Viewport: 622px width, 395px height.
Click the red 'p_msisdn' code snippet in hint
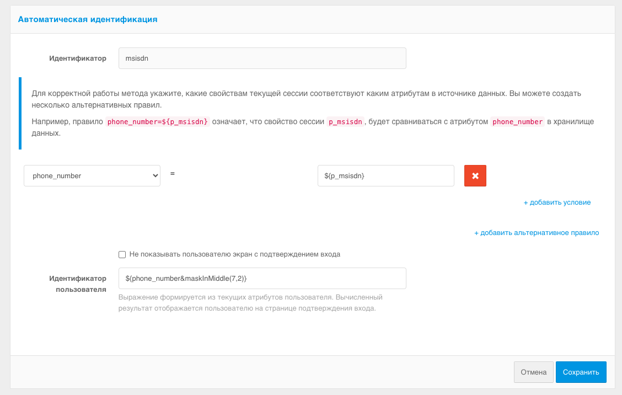pyautogui.click(x=345, y=122)
